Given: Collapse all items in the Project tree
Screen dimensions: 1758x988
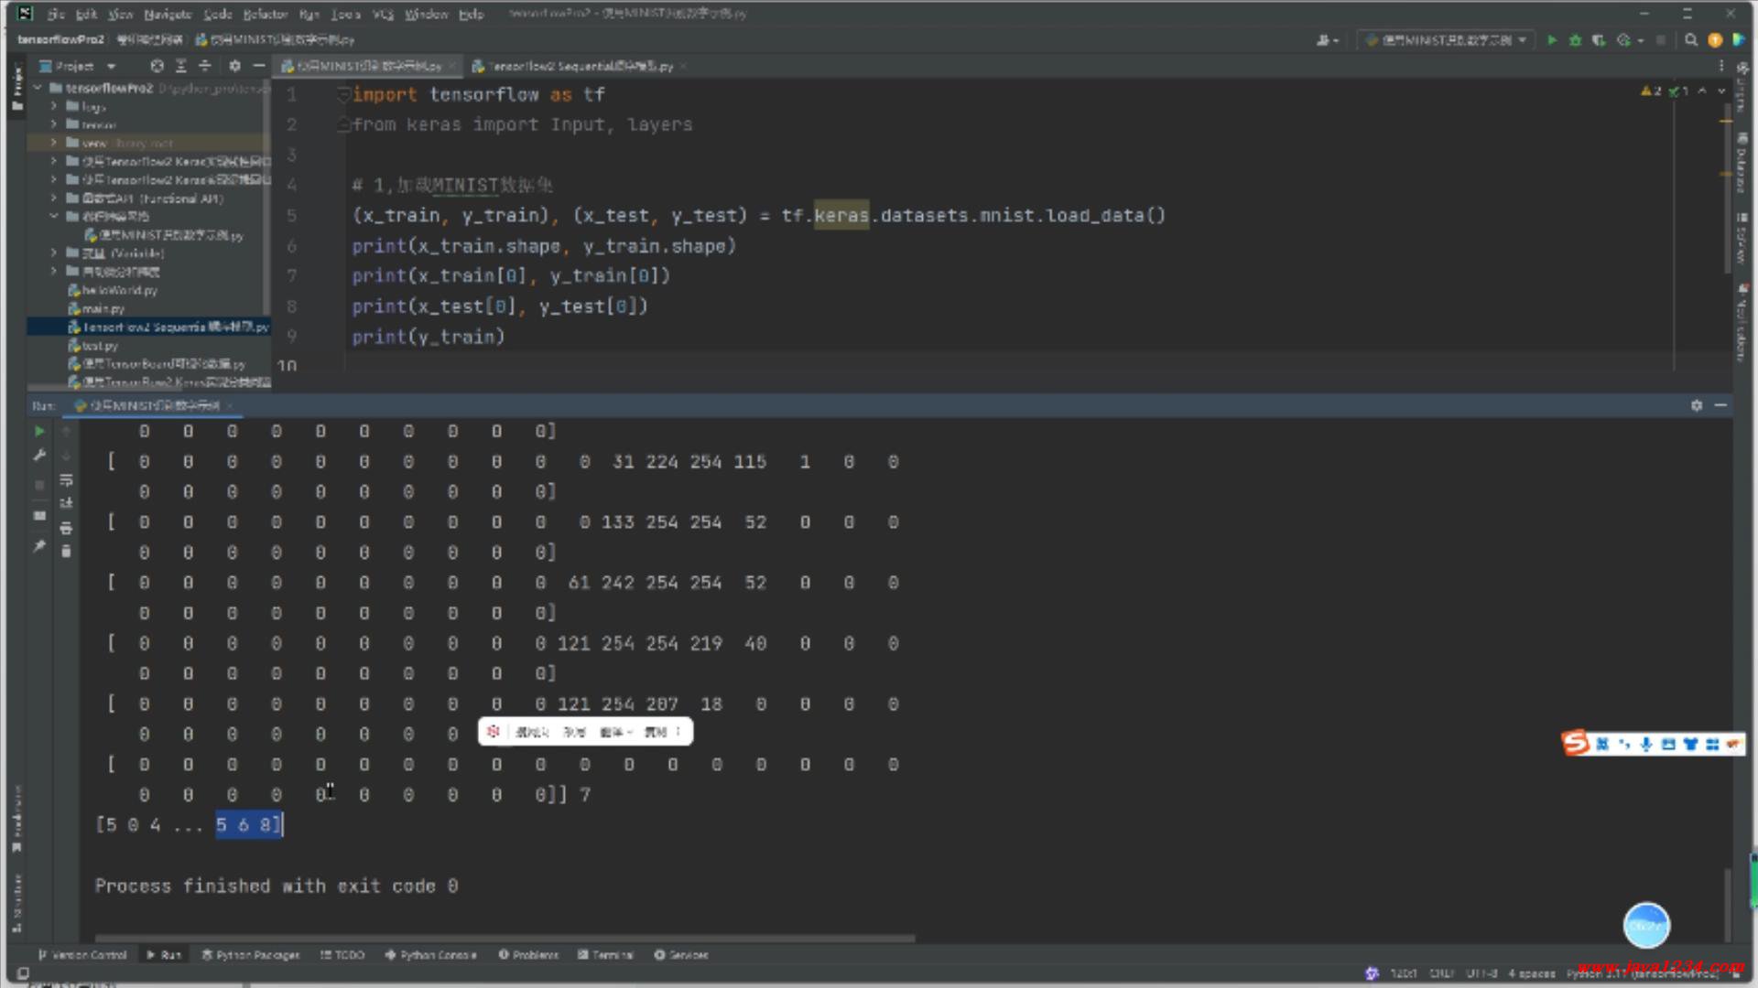Looking at the screenshot, I should (x=204, y=66).
